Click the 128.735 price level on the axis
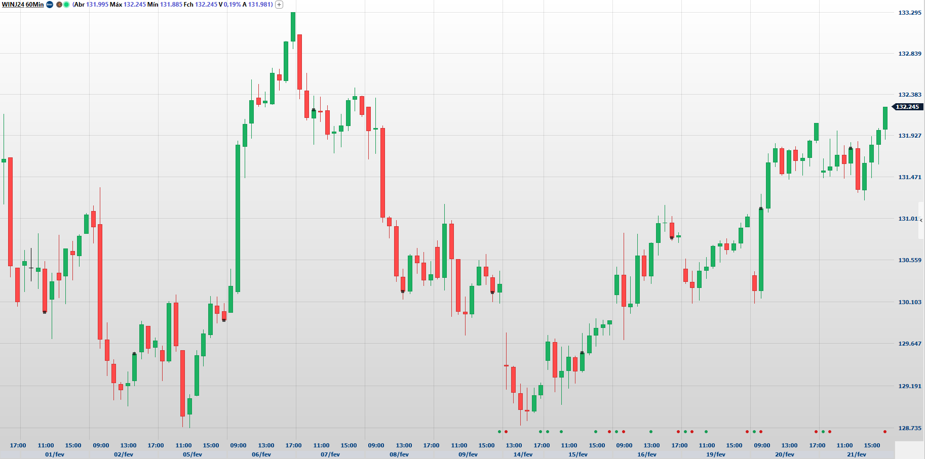 pyautogui.click(x=909, y=428)
